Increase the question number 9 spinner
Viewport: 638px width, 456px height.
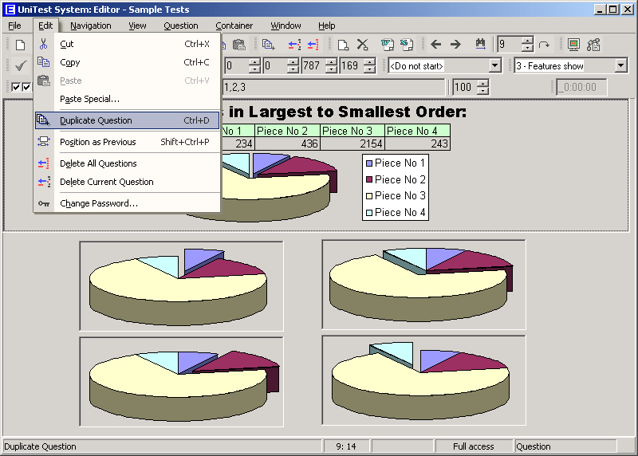tap(527, 41)
